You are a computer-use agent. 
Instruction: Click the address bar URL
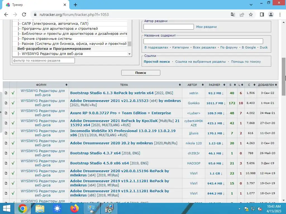(x=74, y=14)
